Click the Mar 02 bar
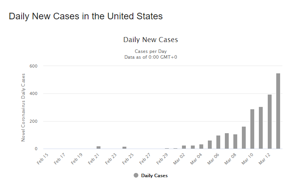Viewport: 306px width, 188px height. [x=184, y=147]
